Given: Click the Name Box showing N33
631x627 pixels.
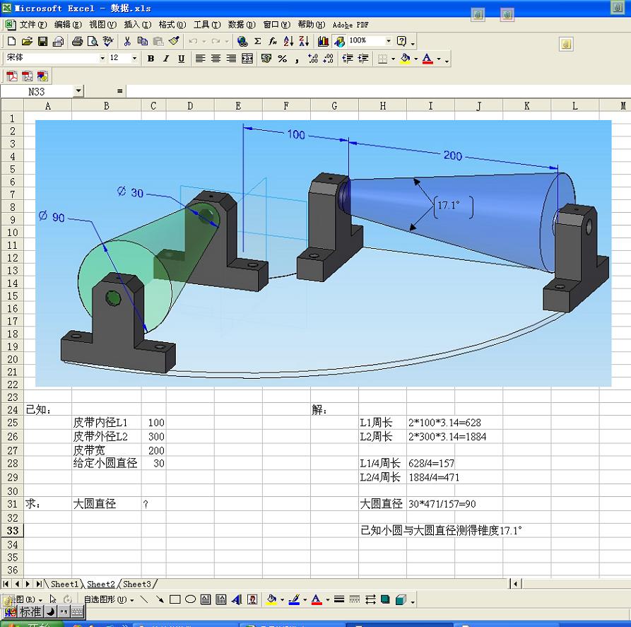Looking at the screenshot, I should coord(37,91).
